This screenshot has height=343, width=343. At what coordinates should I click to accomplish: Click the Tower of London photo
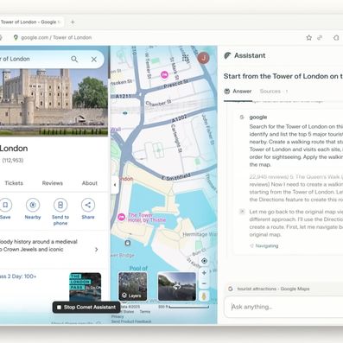click(x=54, y=102)
